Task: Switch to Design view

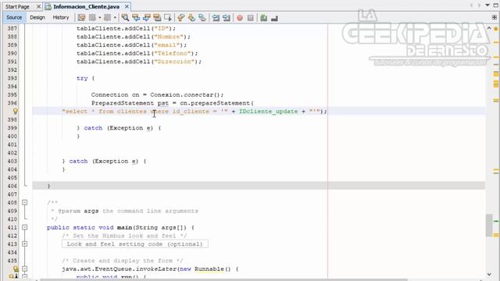Action: (x=37, y=17)
